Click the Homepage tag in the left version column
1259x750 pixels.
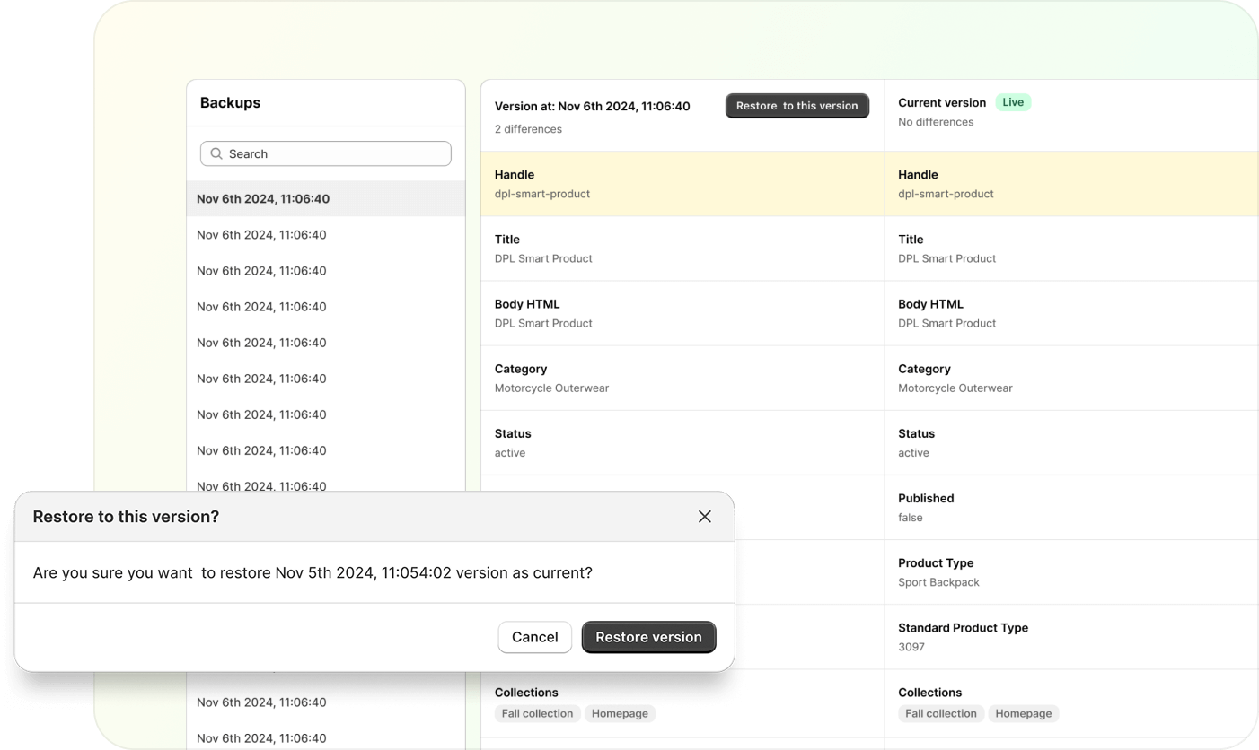620,713
